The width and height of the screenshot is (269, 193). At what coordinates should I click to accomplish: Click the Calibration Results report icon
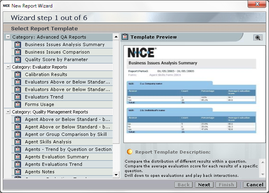[x=18, y=74]
